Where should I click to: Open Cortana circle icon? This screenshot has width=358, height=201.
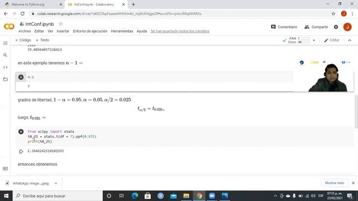pos(109,196)
